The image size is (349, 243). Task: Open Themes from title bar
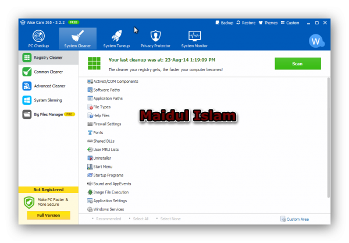coord(268,23)
